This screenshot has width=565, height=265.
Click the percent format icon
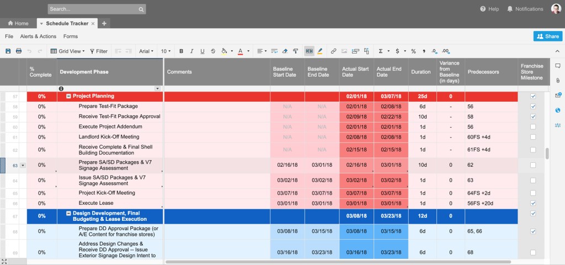point(413,51)
